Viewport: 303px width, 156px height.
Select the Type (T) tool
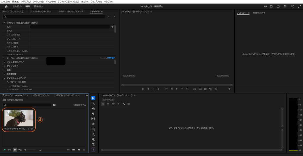point(93,144)
